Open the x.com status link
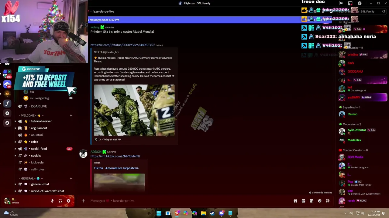 tap(123, 45)
